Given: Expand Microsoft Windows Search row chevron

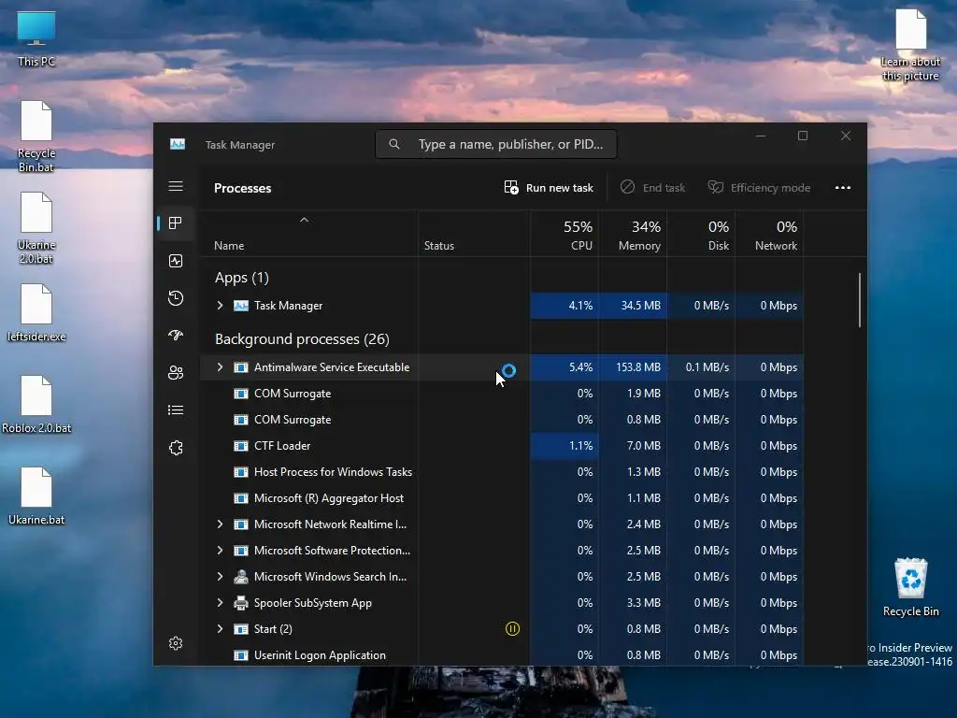Looking at the screenshot, I should pyautogui.click(x=221, y=577).
